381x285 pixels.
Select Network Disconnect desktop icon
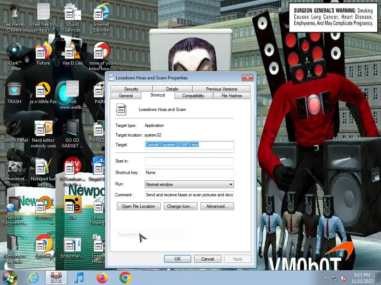(x=15, y=211)
